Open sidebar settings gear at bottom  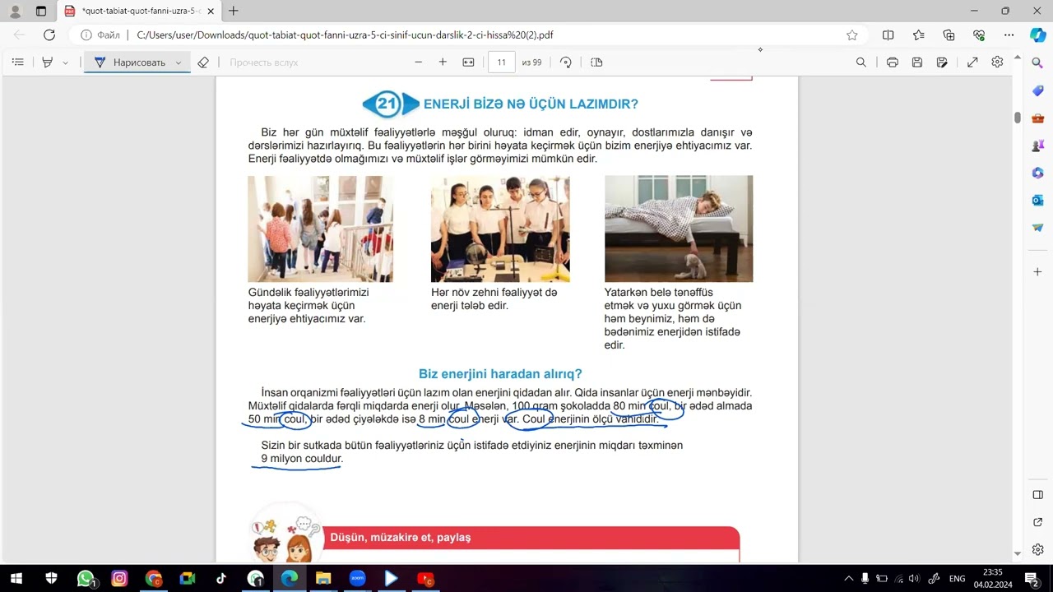(x=1037, y=549)
